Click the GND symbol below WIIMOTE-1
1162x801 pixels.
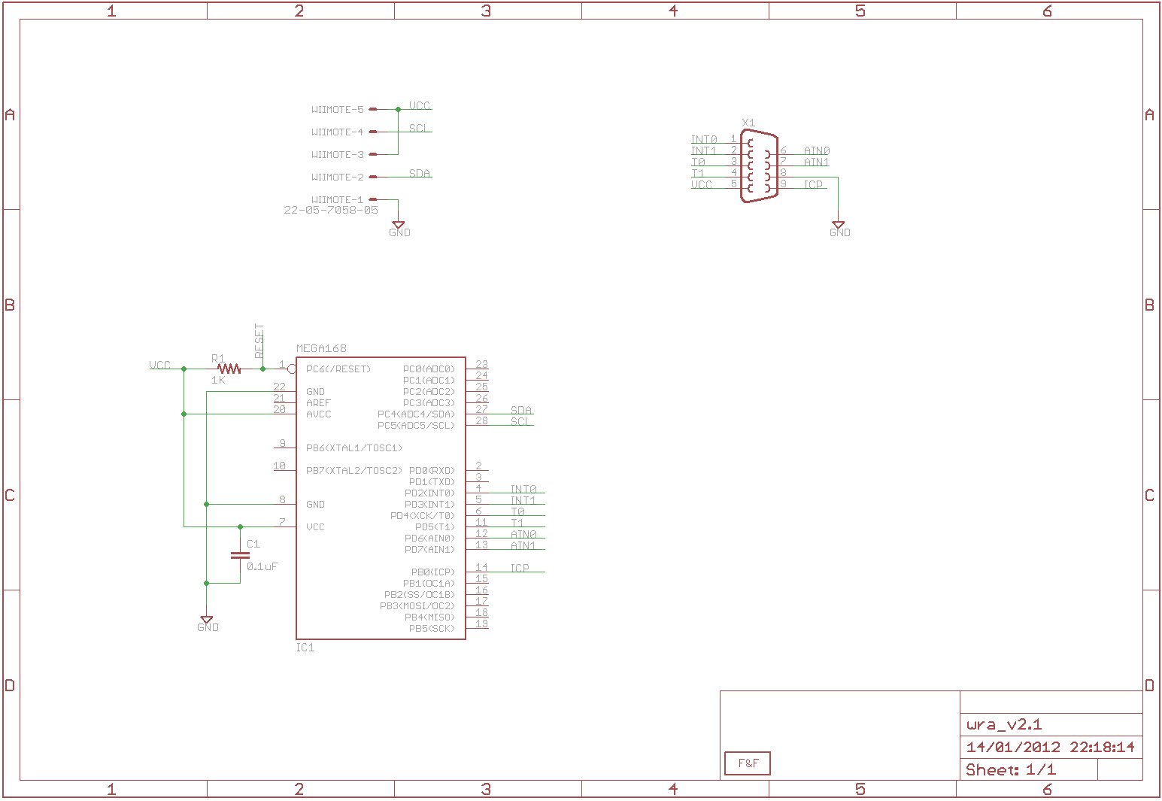[x=399, y=225]
